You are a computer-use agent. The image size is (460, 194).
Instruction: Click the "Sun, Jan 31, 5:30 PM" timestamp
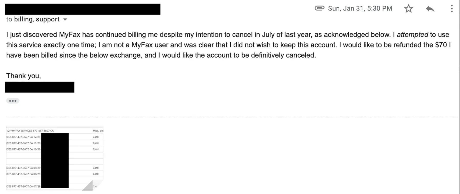click(x=360, y=8)
